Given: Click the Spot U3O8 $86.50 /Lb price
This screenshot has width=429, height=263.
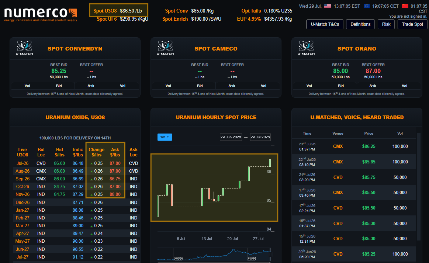Looking at the screenshot, I should click(x=117, y=11).
